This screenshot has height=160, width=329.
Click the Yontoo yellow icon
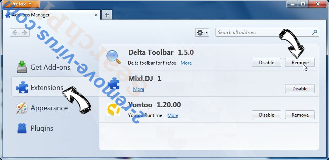[x=113, y=110]
